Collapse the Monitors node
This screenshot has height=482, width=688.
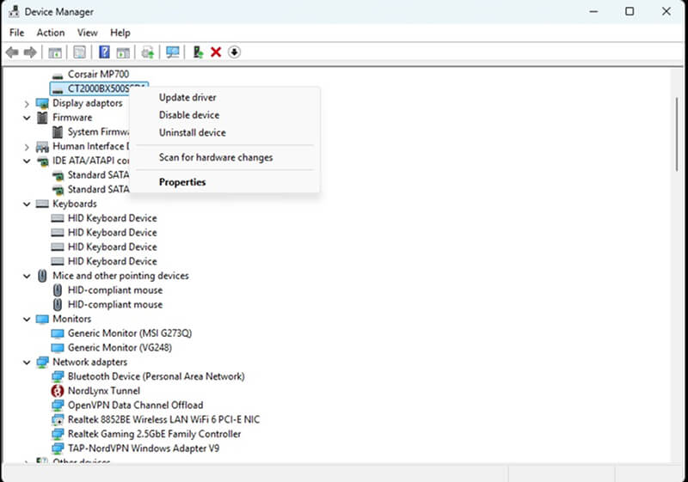[x=27, y=319]
